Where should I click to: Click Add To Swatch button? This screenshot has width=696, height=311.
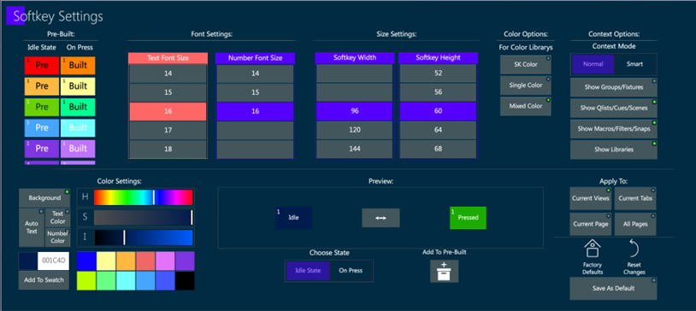[x=44, y=280]
